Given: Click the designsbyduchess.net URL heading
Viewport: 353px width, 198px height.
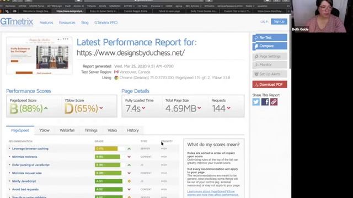Looking at the screenshot, I should click(131, 53).
